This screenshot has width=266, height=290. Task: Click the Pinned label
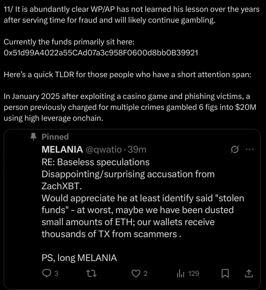(55, 137)
